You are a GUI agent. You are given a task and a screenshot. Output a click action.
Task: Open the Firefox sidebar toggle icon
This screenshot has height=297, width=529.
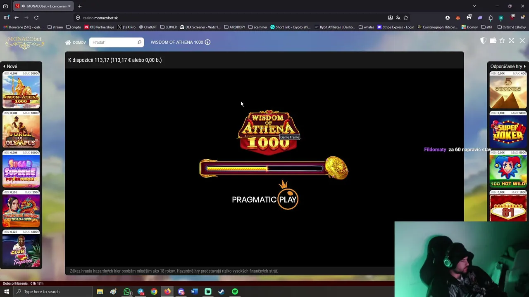pos(7,18)
